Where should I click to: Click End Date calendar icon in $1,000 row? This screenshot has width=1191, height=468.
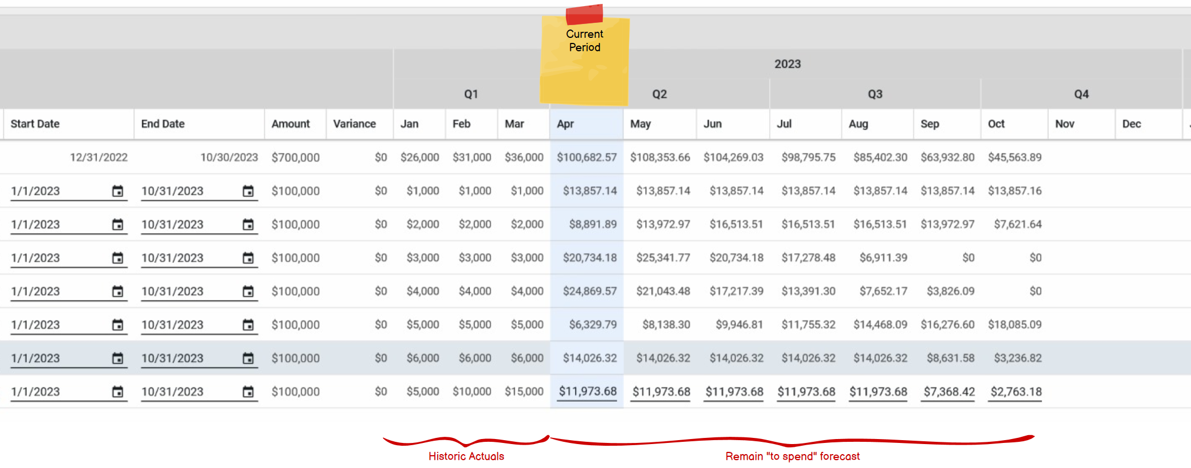pos(248,191)
